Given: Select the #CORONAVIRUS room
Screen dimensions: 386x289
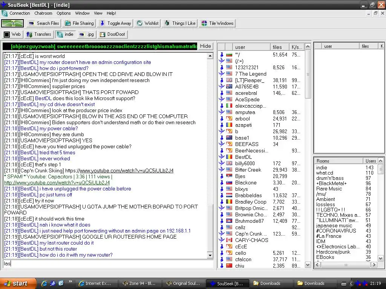Looking at the screenshot, I should point(336,231).
